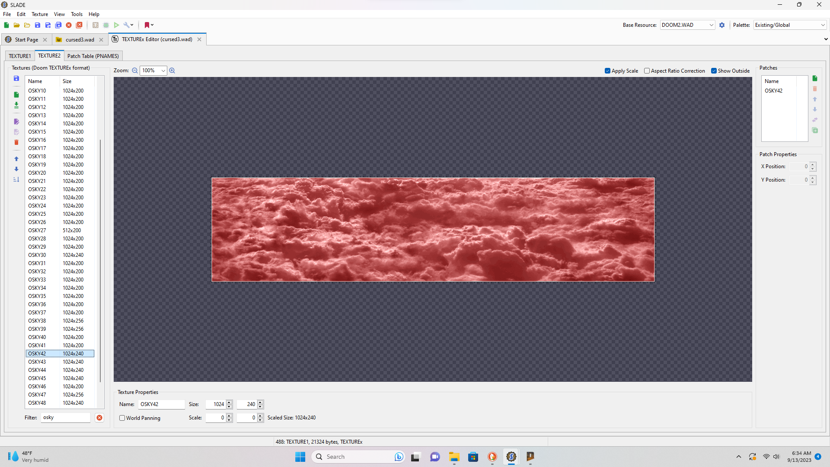Toggle the Apply Scale checkbox
The height and width of the screenshot is (467, 830).
click(622, 71)
